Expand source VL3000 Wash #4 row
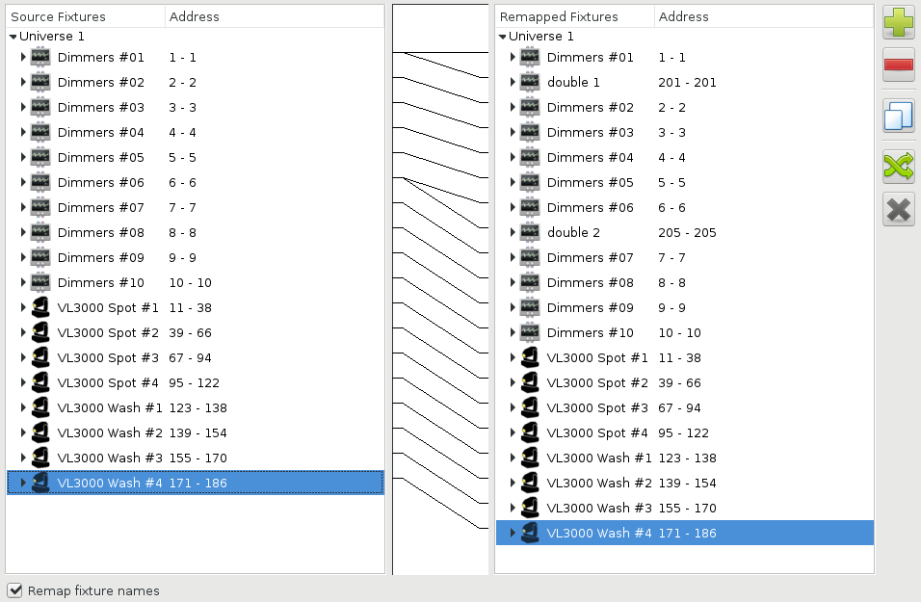The image size is (921, 602). 23,483
